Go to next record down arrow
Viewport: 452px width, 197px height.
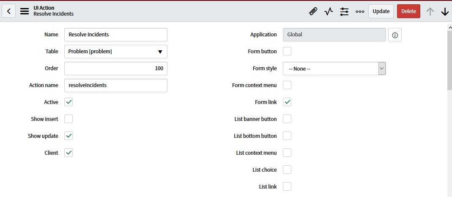445,11
